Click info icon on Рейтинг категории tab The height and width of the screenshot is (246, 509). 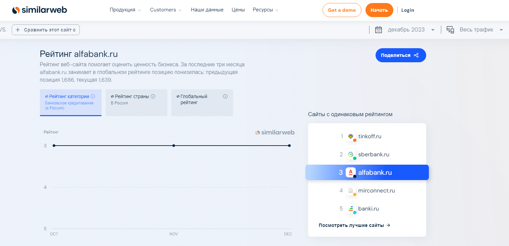pyautogui.click(x=93, y=96)
